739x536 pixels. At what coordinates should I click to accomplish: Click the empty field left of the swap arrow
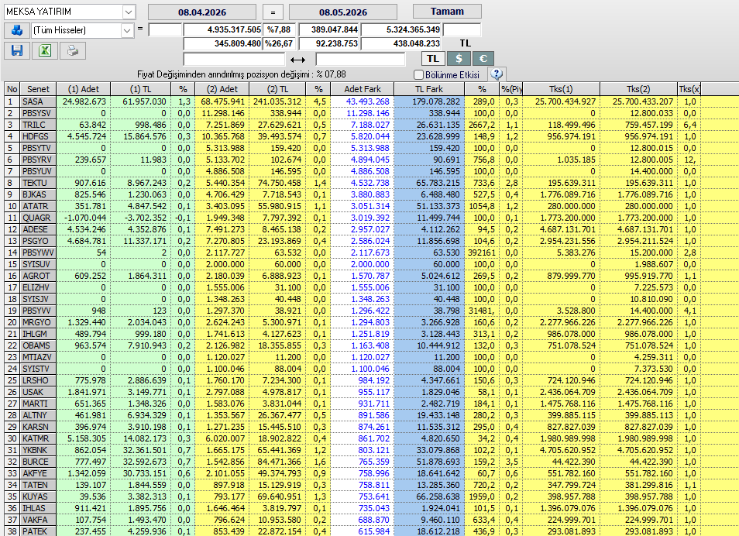pos(234,60)
